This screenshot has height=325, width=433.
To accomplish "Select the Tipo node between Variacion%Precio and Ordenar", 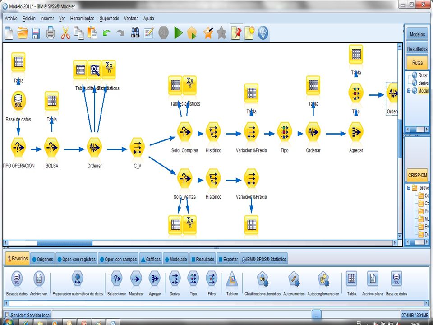I will point(285,132).
